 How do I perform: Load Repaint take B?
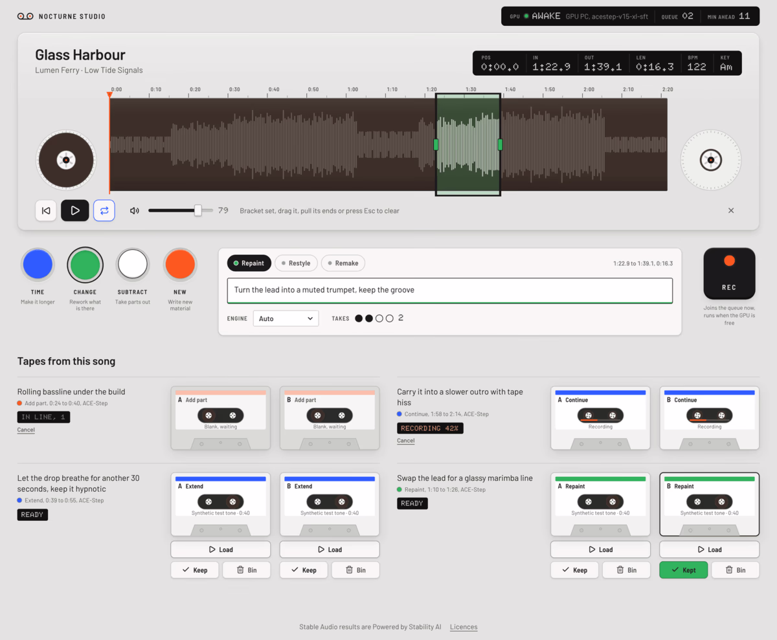click(x=709, y=549)
